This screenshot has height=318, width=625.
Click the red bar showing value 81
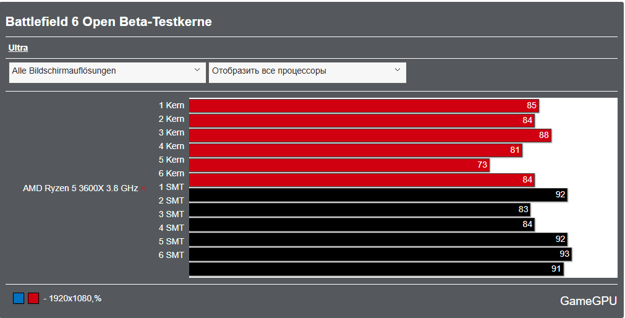coord(355,150)
